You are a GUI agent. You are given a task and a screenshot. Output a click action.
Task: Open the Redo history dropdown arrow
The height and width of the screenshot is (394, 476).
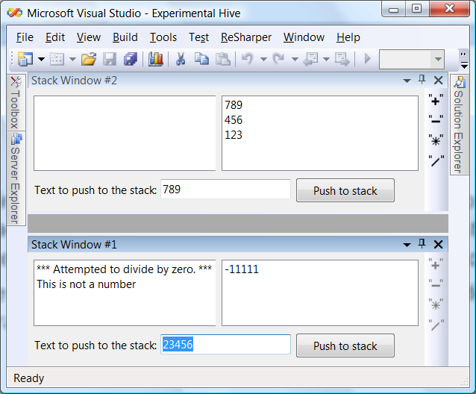(x=295, y=59)
